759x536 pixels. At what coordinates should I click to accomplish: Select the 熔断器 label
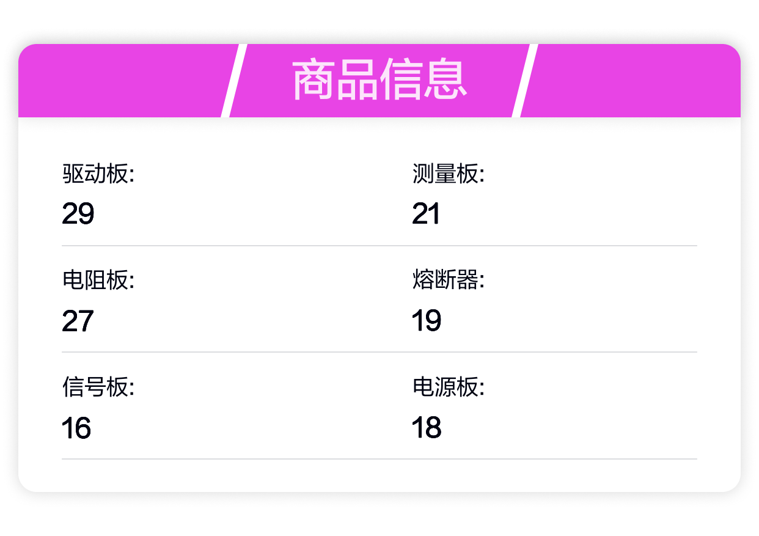point(448,281)
